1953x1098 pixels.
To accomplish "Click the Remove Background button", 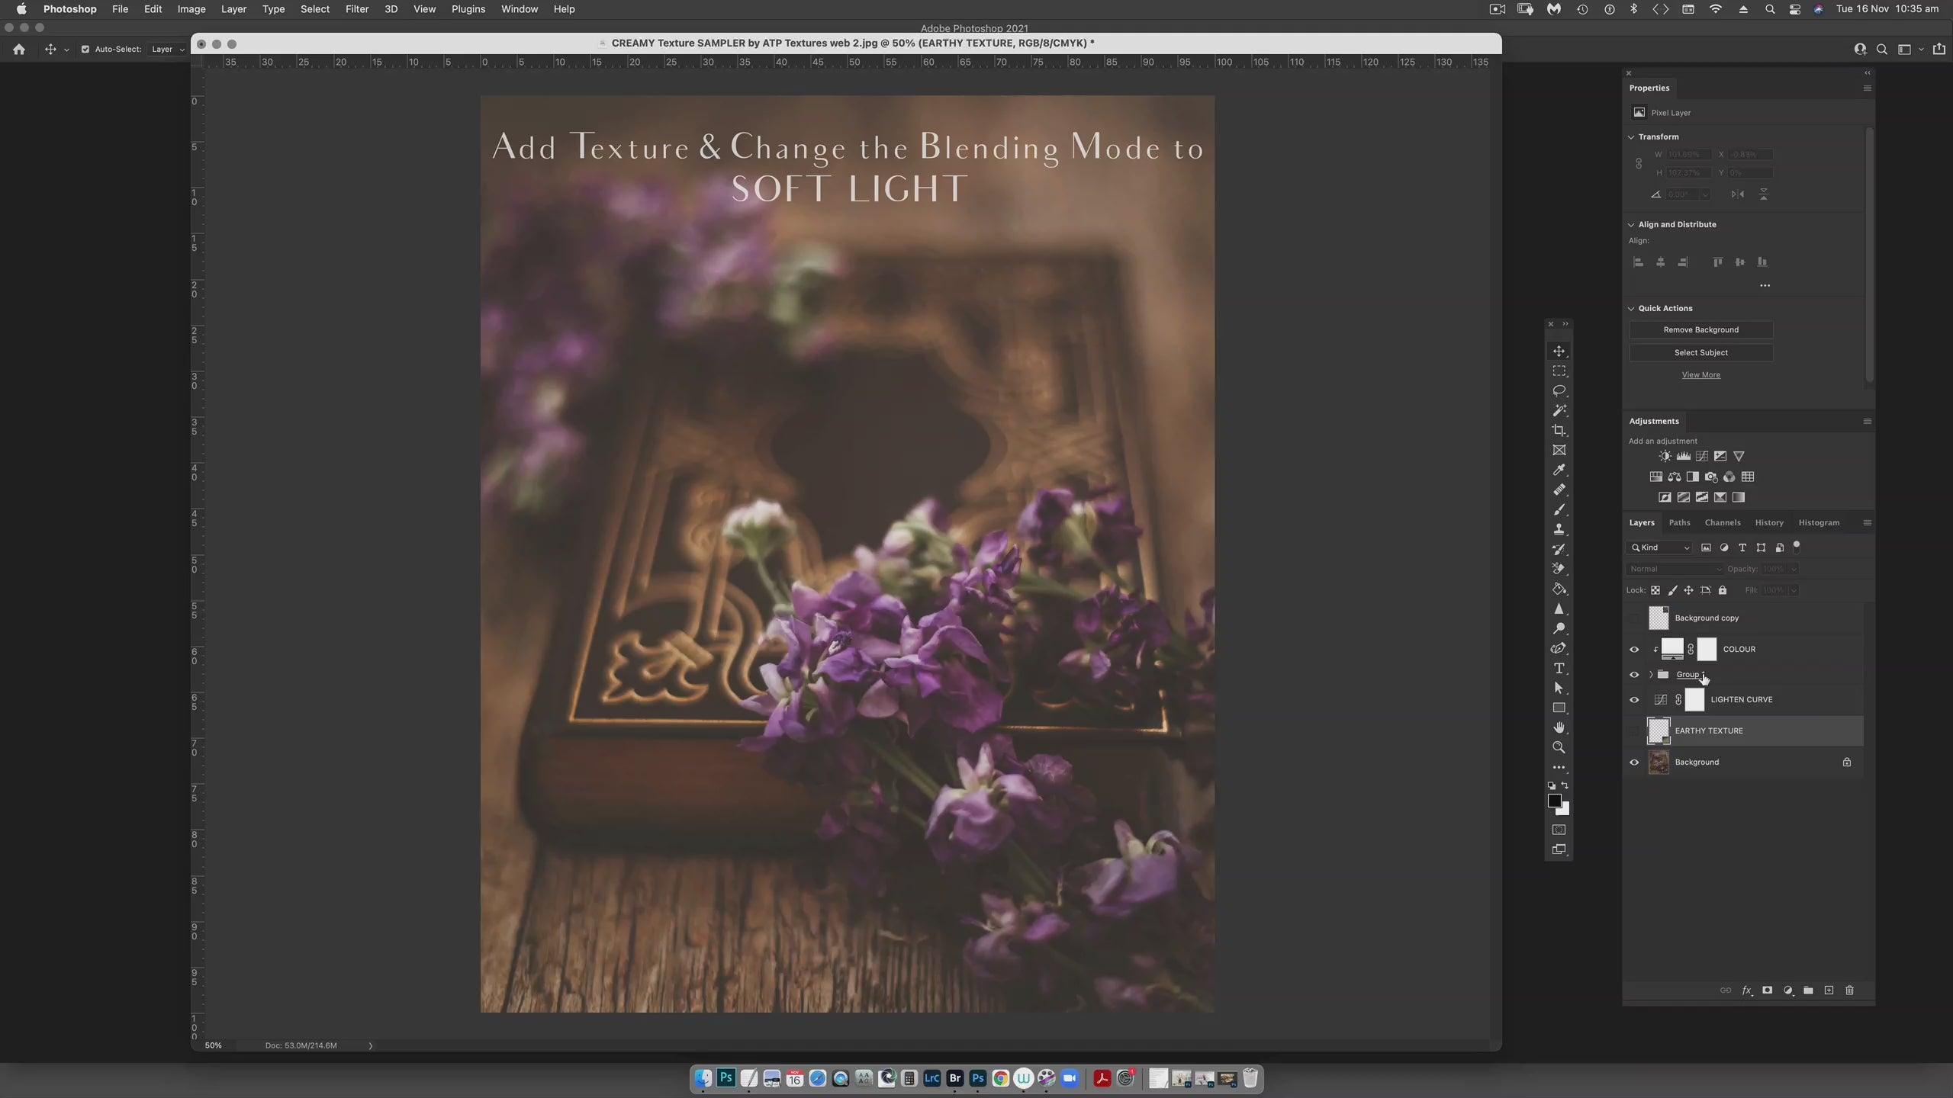I will pos(1700,329).
